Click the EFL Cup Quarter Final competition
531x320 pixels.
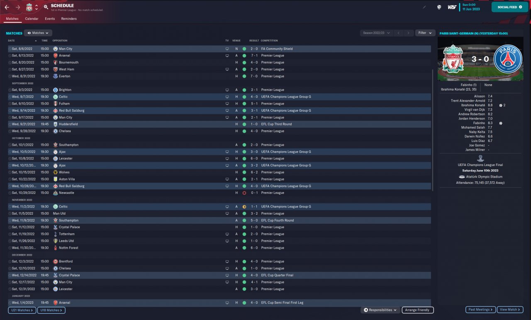pyautogui.click(x=277, y=275)
